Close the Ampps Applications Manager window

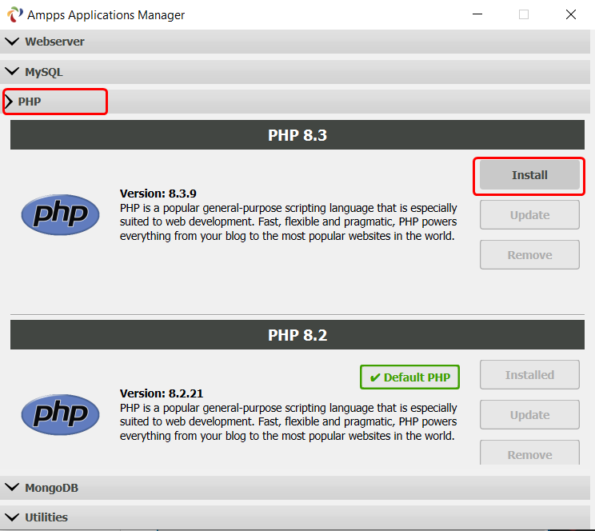(x=571, y=14)
